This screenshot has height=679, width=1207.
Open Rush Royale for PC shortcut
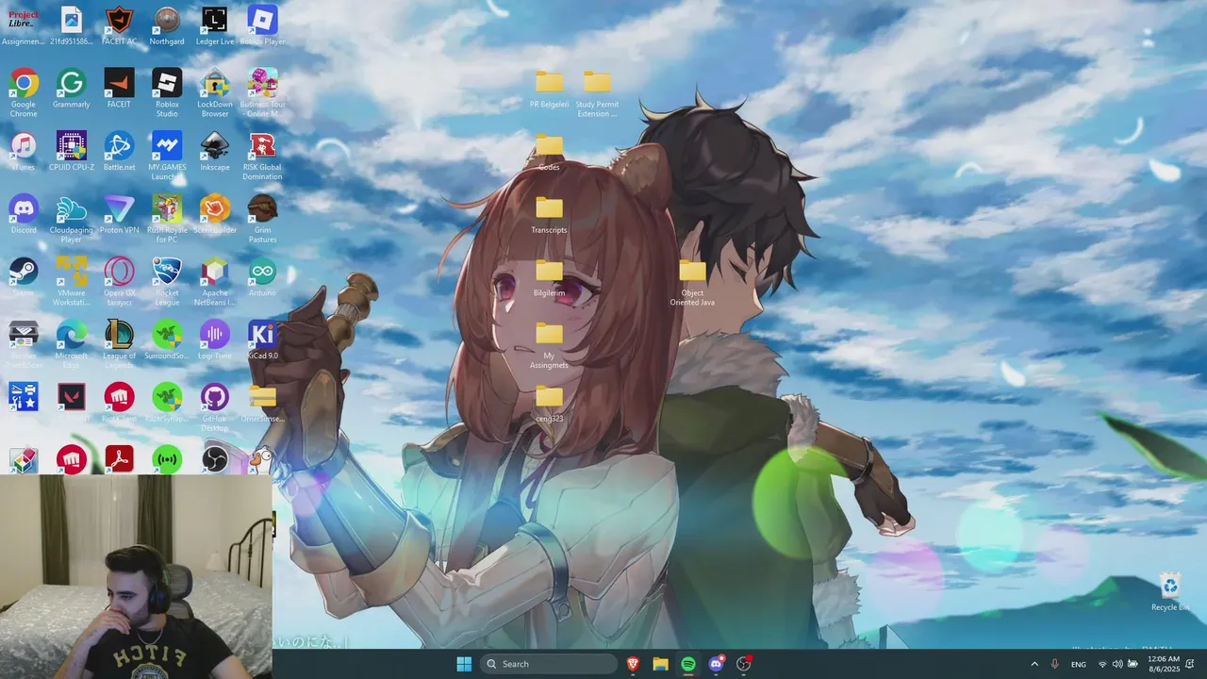pyautogui.click(x=167, y=220)
